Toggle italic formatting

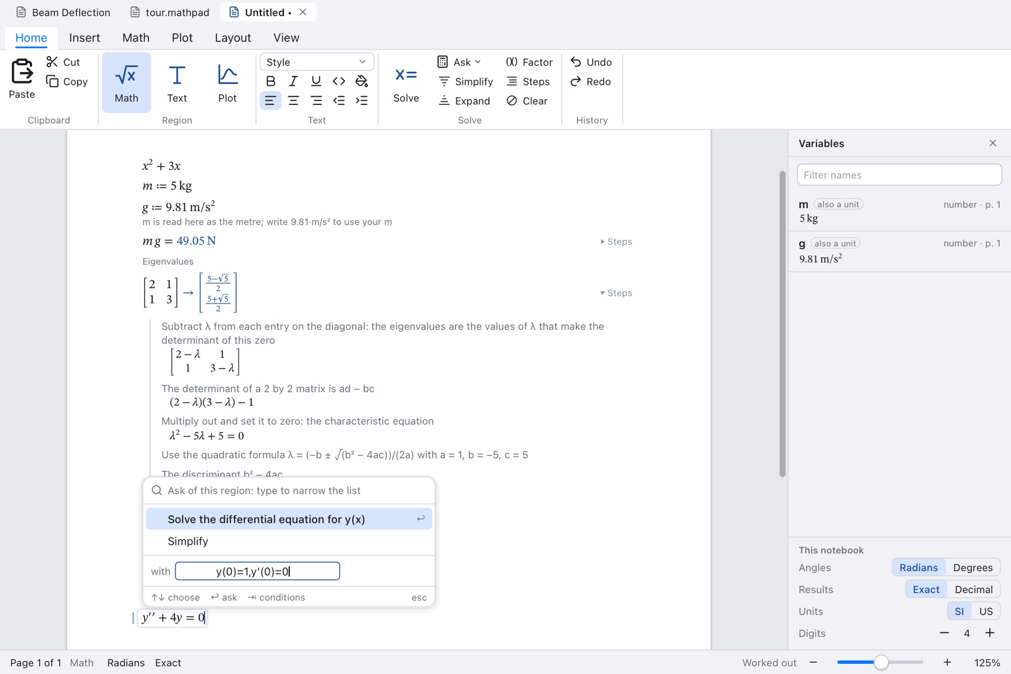coord(293,81)
